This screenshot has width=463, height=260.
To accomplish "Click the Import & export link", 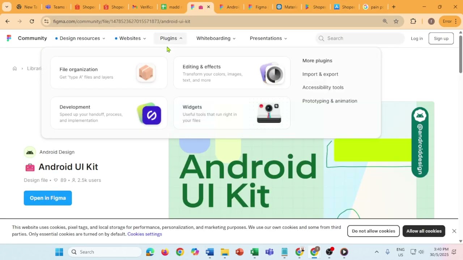I will pos(320,74).
